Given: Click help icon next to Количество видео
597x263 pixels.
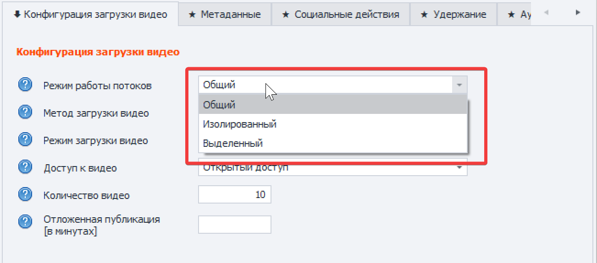Looking at the screenshot, I should point(25,195).
